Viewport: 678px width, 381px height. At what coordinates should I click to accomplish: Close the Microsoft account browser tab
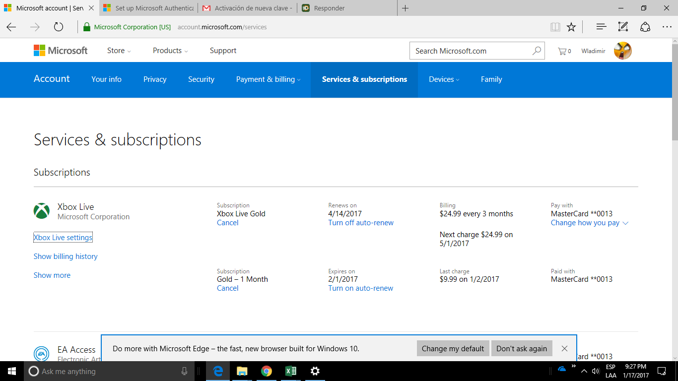click(x=91, y=8)
